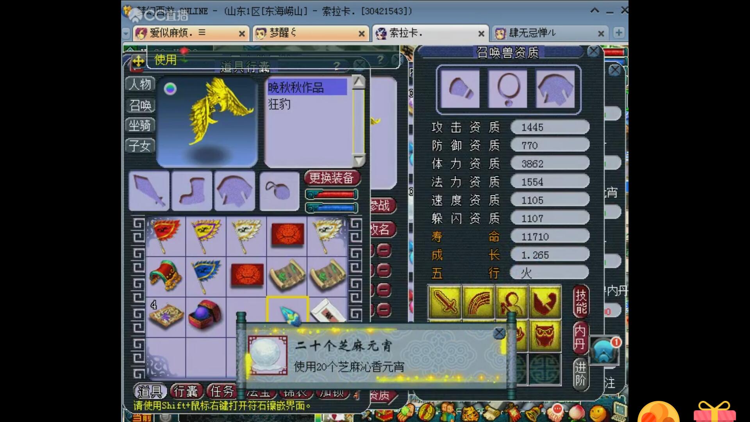Click the growth value 1.265
750x422 pixels.
(x=550, y=255)
